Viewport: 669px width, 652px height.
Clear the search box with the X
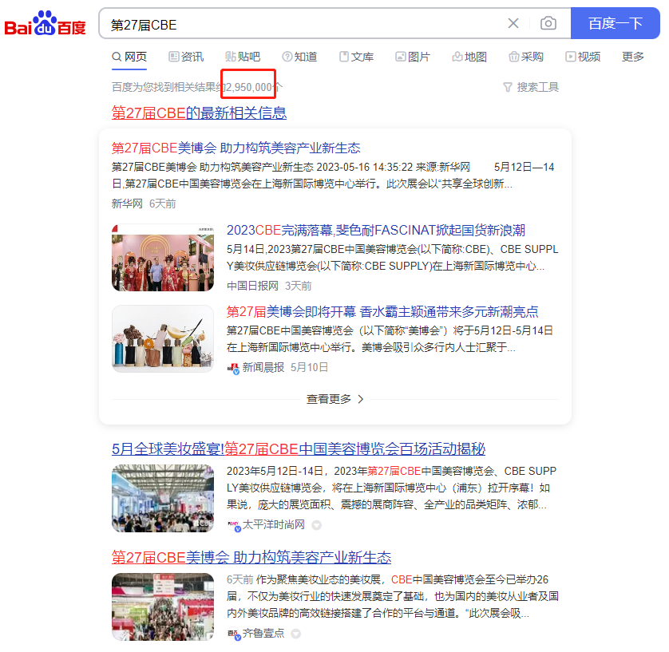point(513,23)
